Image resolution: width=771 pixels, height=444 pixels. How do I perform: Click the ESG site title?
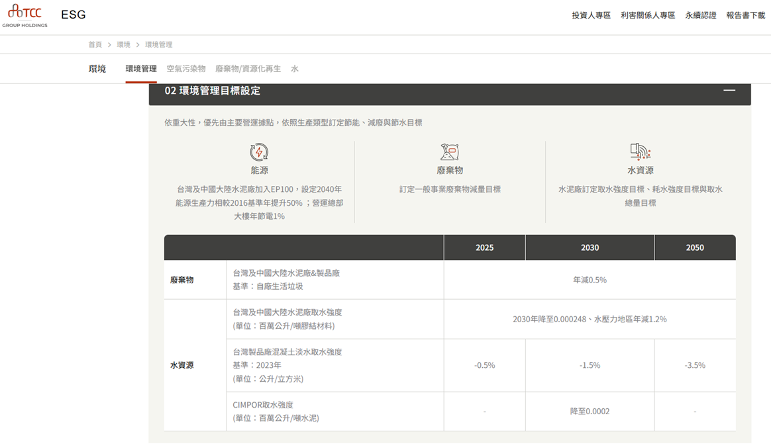pos(74,15)
